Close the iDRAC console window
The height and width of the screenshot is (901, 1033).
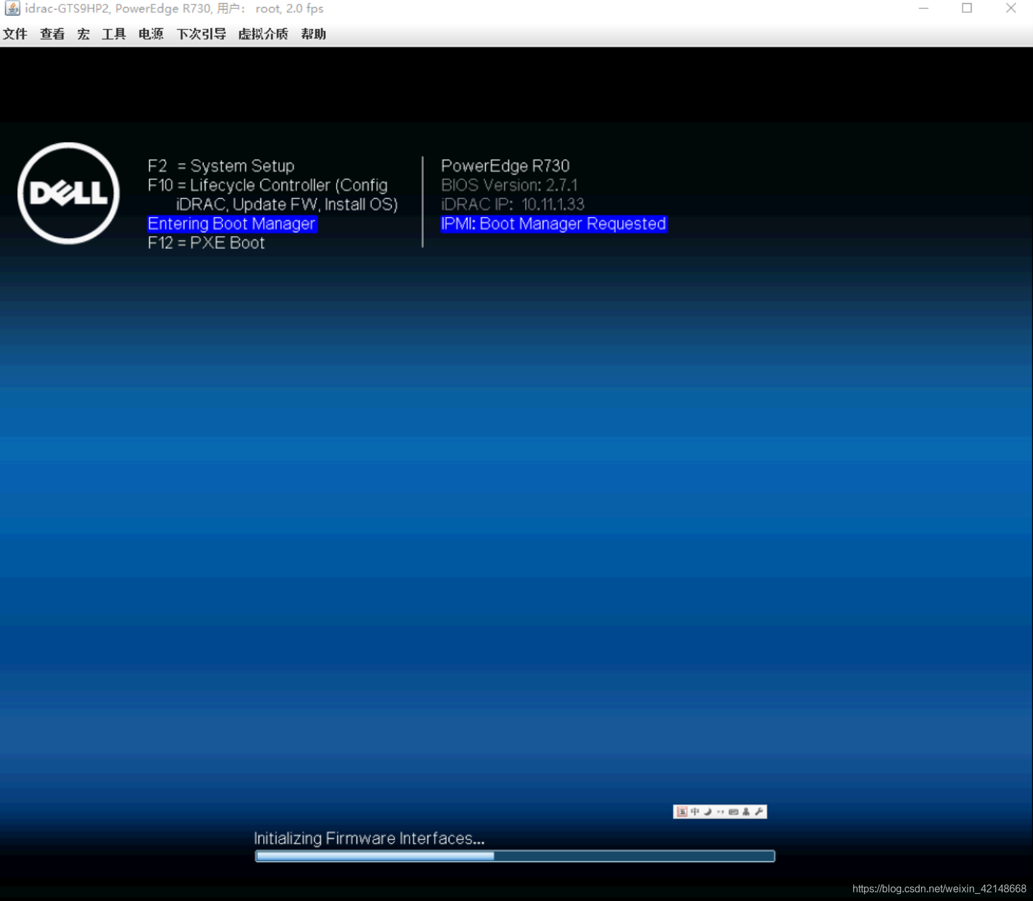[x=1011, y=8]
